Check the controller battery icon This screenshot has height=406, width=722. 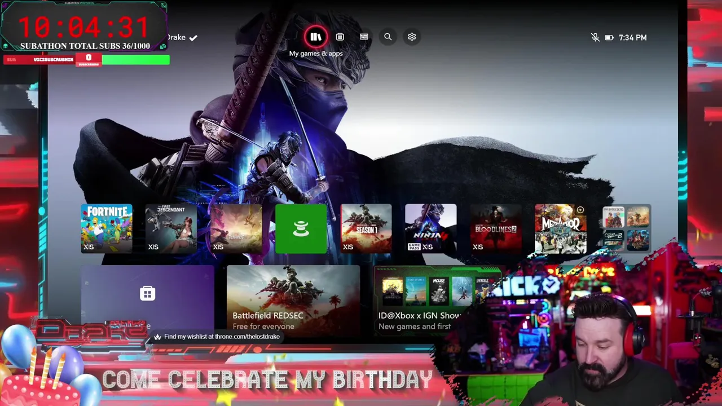point(609,37)
